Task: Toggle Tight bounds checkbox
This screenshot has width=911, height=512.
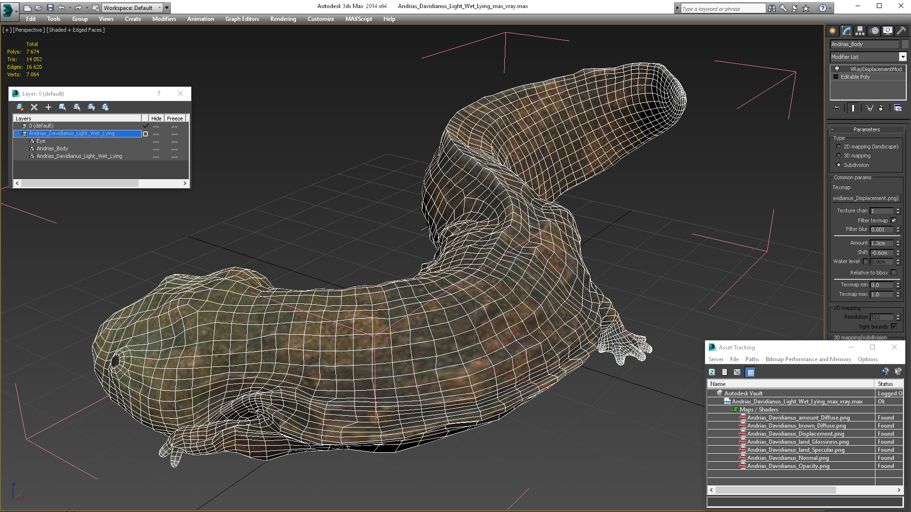Action: 894,327
